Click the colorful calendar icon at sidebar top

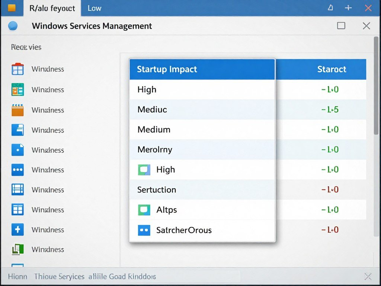click(17, 69)
